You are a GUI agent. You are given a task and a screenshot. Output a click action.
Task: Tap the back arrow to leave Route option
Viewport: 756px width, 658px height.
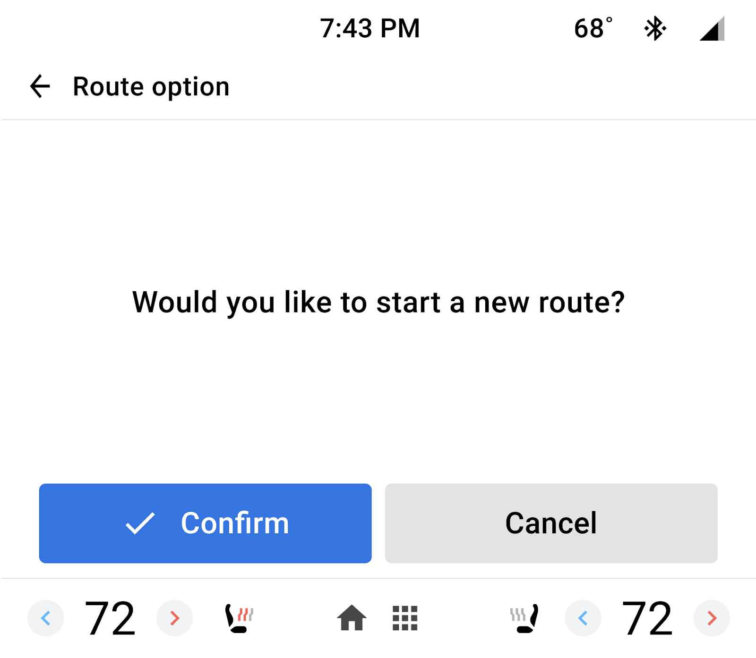click(39, 86)
